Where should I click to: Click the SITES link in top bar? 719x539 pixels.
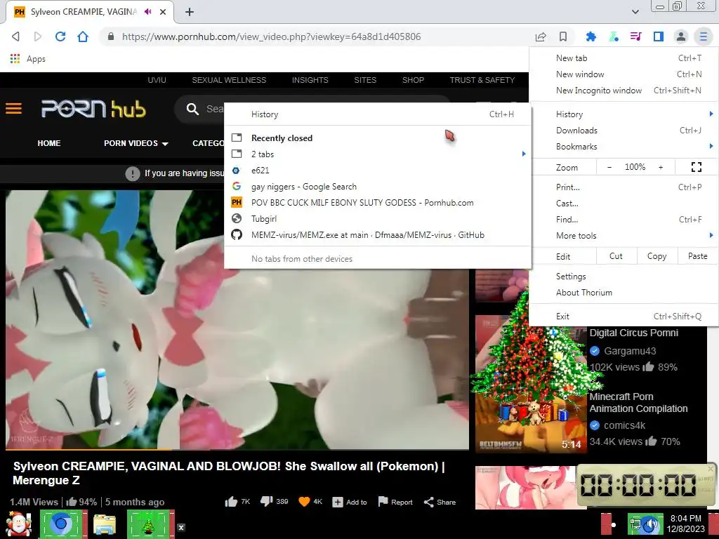coord(365,80)
